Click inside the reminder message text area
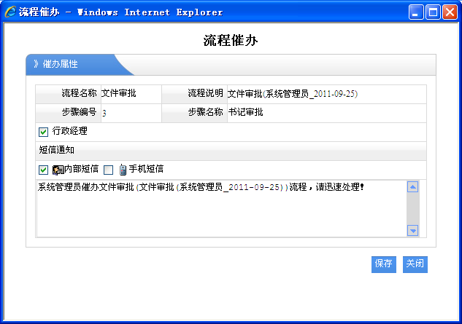Viewport: 462px width, 324px height. click(x=219, y=211)
